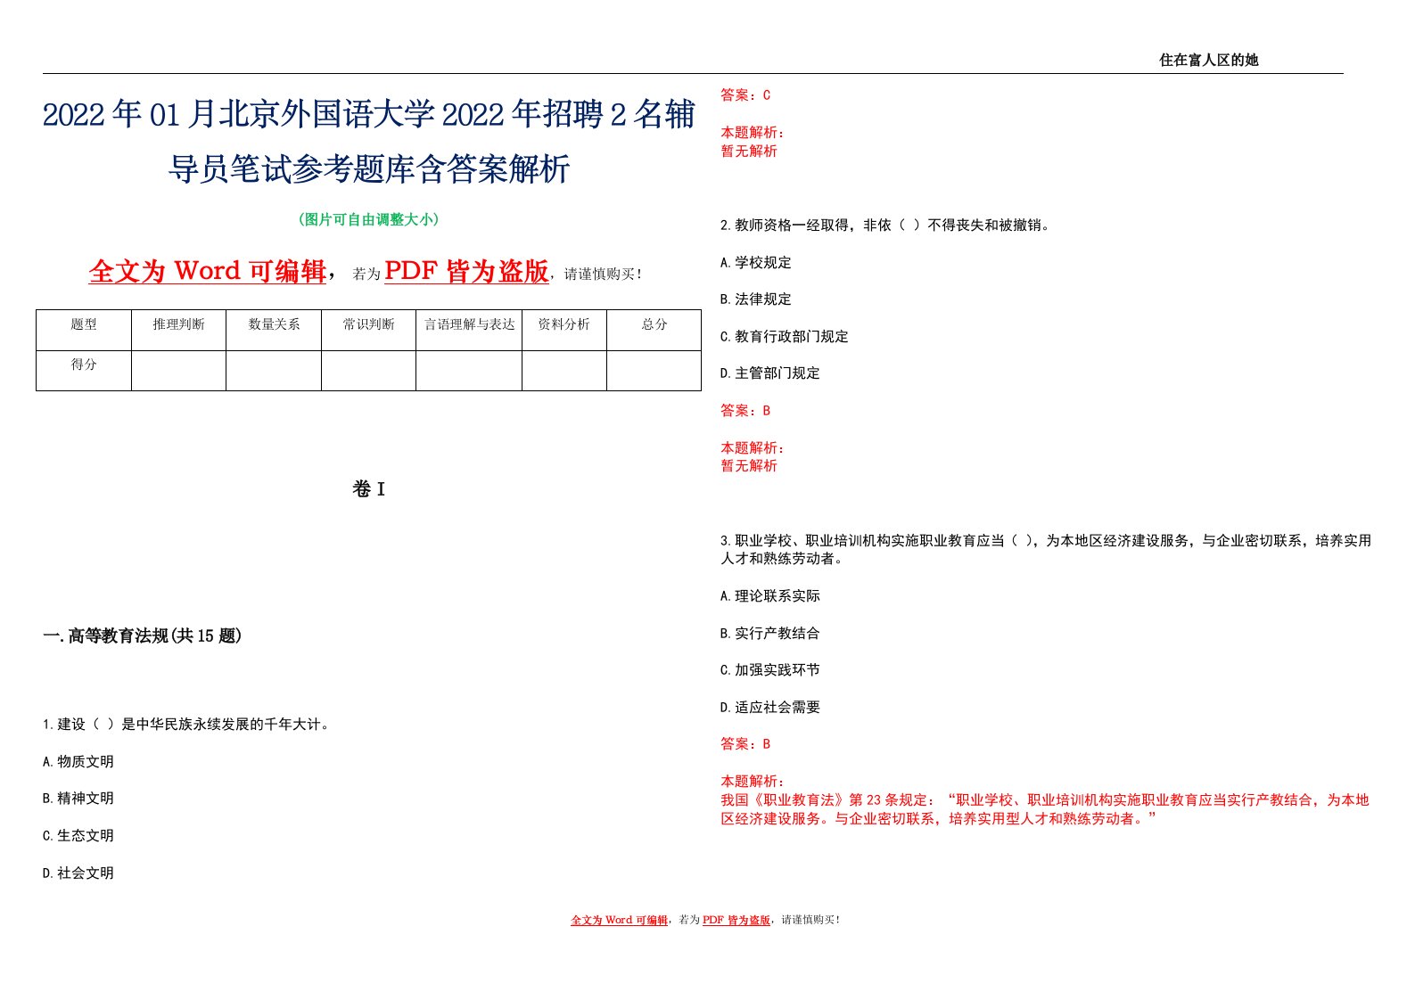This screenshot has width=1415, height=1000.
Task: Click the underlined 全文为 Word 可编辑 heading
Action: pyautogui.click(x=208, y=271)
